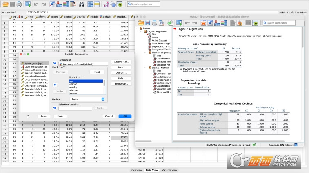Click the Print icon in Data Editor toolbar
Screen dimensions: 309x173
19,4
